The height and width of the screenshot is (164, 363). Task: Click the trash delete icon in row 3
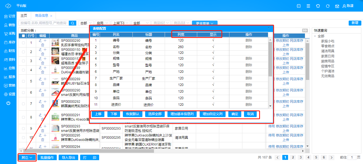(42, 63)
